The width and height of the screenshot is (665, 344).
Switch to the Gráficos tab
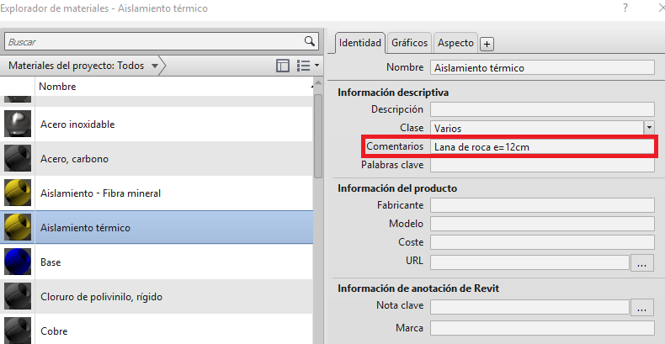coord(410,42)
